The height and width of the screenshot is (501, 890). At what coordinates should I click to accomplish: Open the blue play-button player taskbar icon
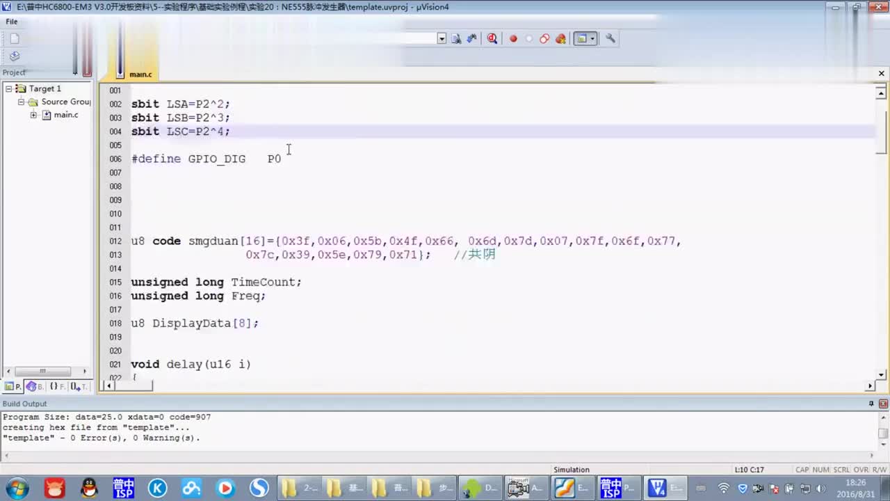225,488
